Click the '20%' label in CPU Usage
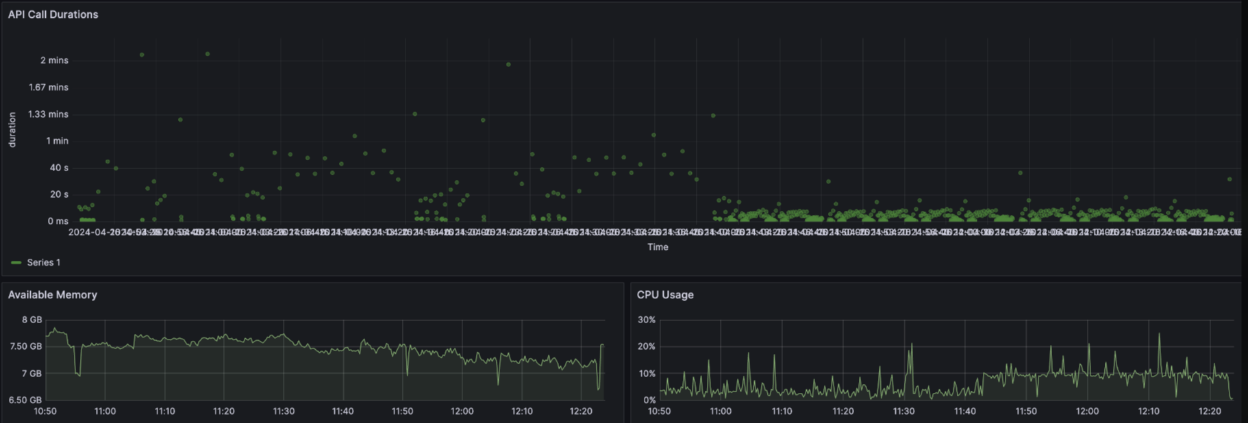Screen dimensions: 1248x423 (647, 346)
